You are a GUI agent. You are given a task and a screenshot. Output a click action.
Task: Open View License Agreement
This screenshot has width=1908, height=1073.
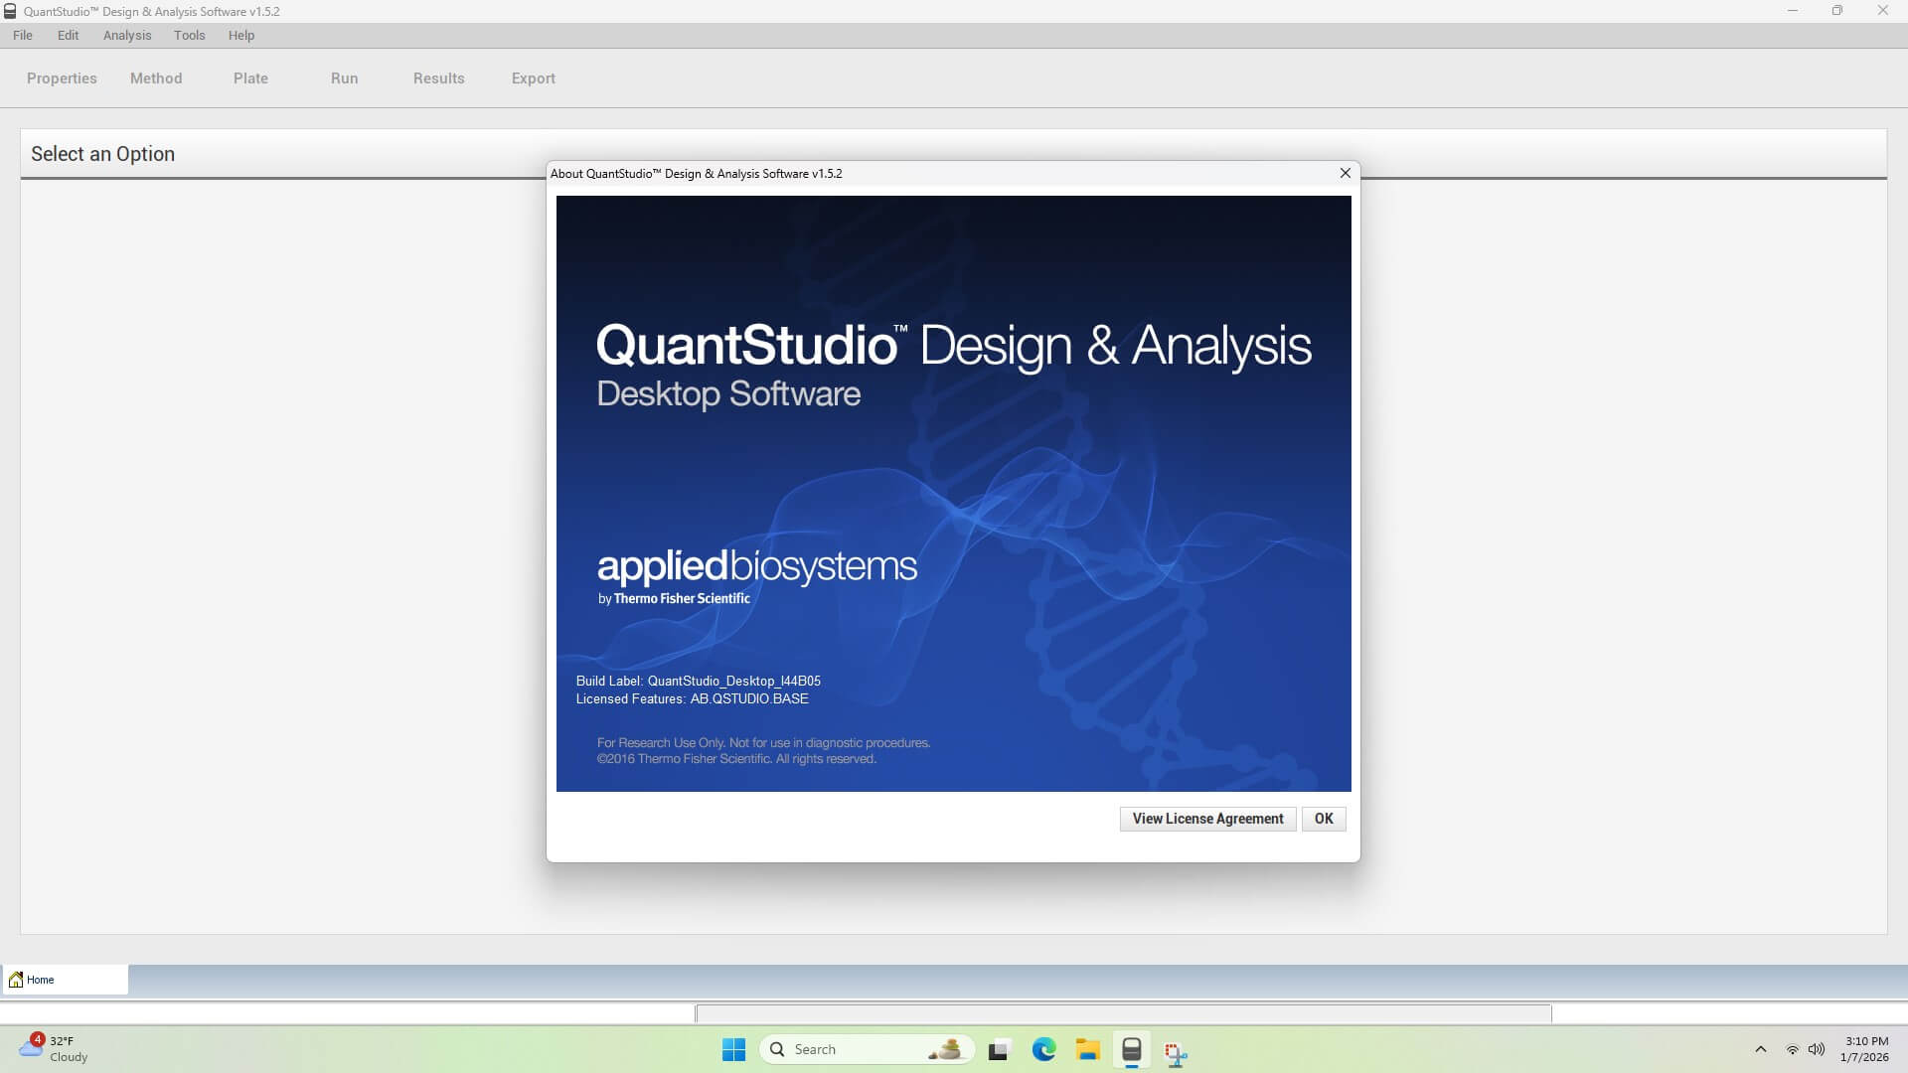point(1207,819)
